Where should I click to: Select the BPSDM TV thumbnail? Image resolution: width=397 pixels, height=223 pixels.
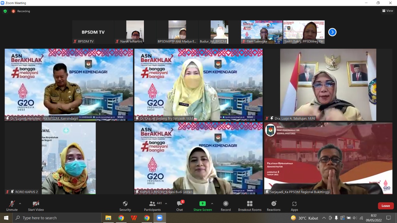[x=93, y=32]
